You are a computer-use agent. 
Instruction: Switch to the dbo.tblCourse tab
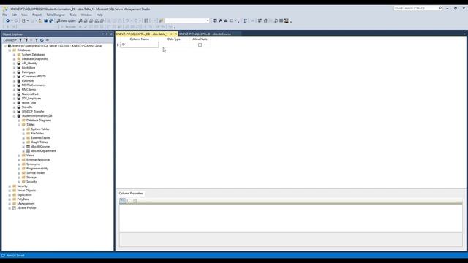205,34
